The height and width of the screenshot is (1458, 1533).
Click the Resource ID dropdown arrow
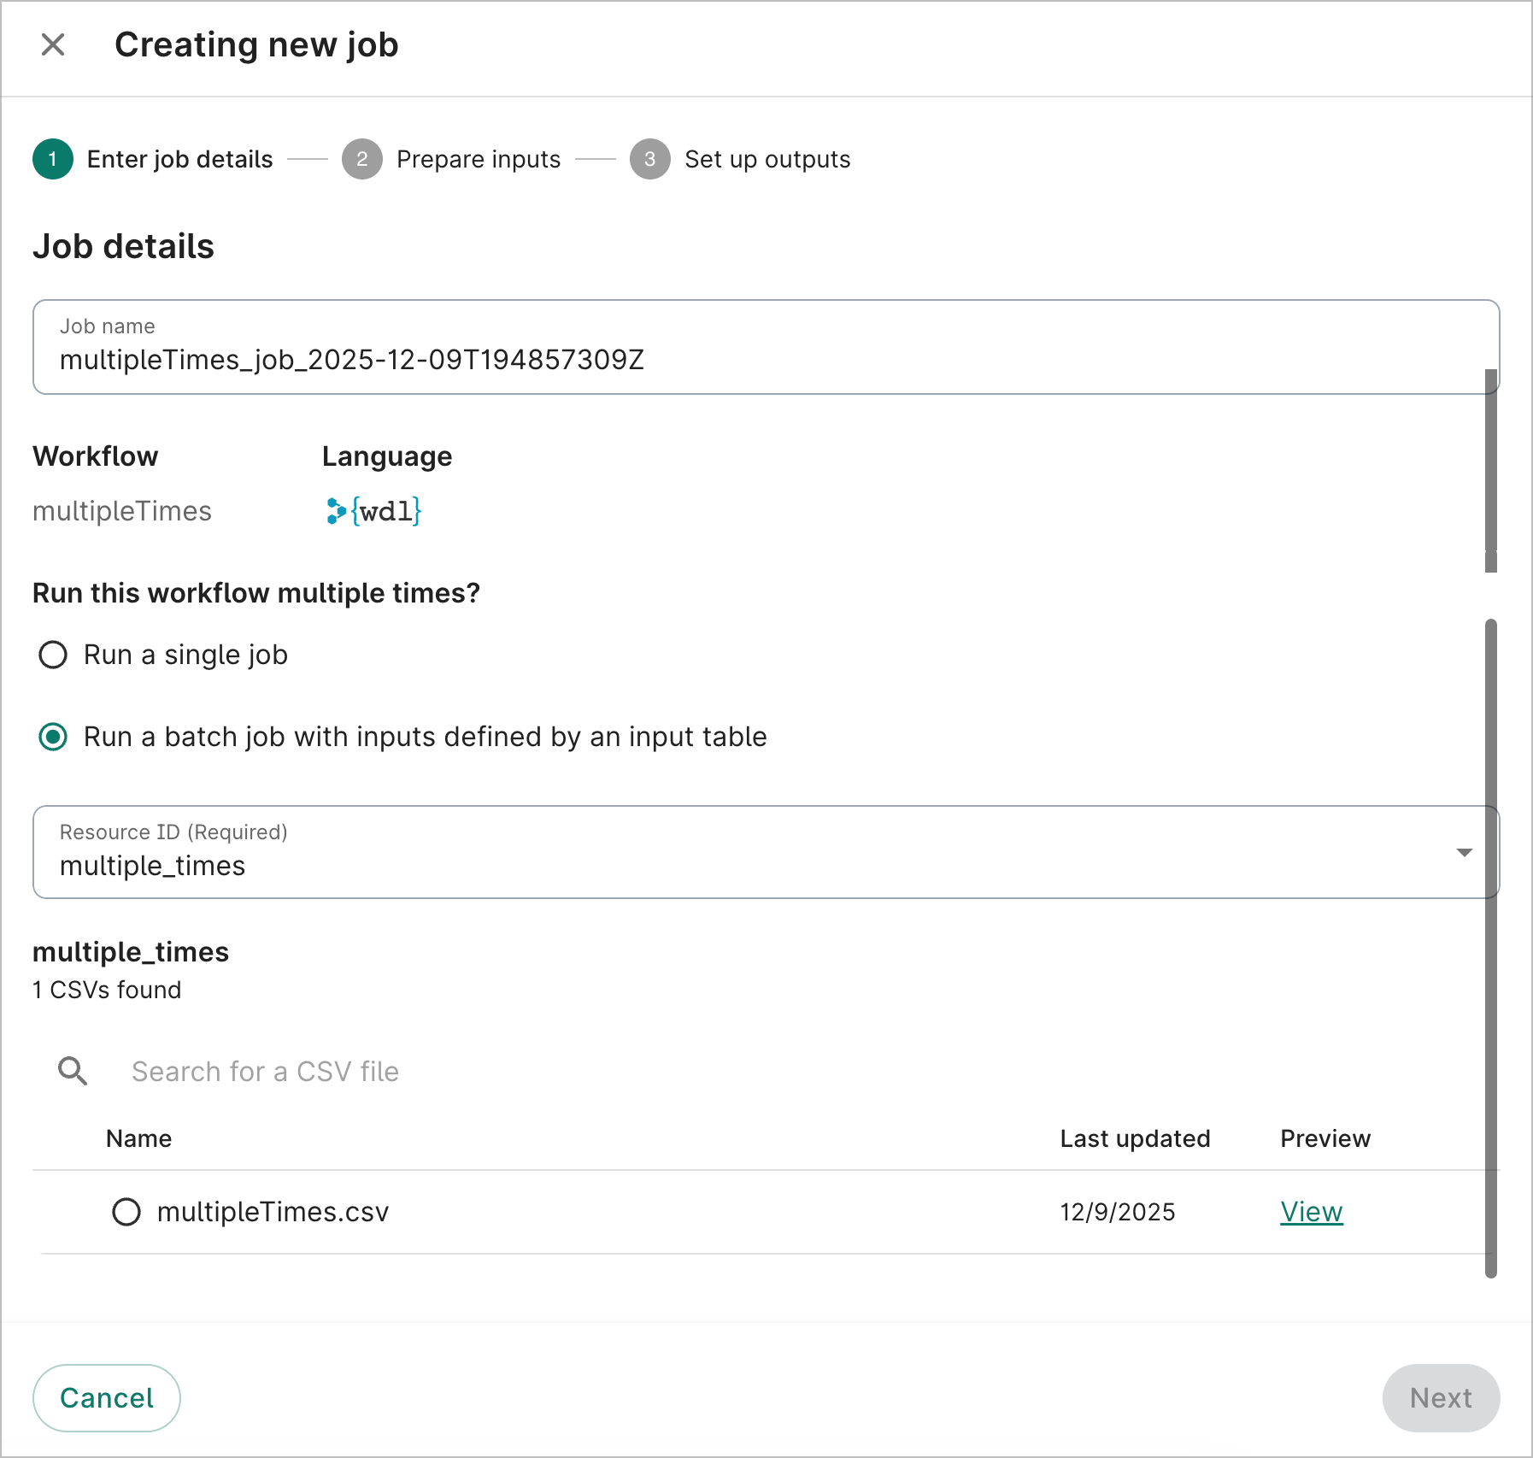pyautogui.click(x=1465, y=852)
